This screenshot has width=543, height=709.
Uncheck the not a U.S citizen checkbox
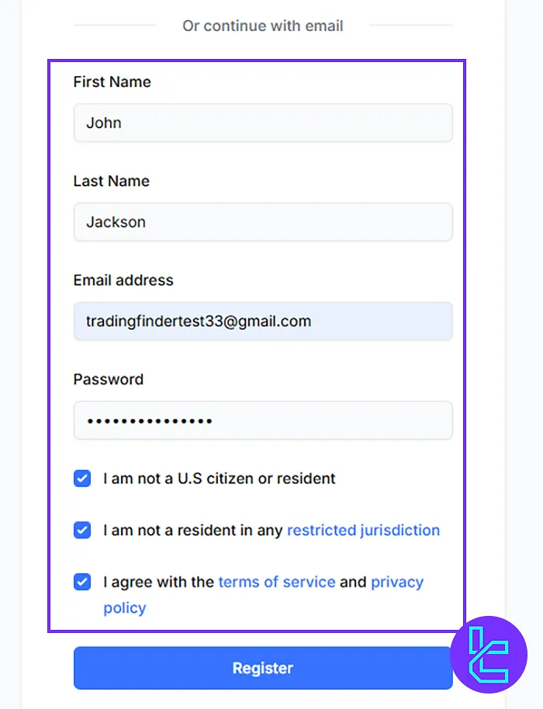82,479
